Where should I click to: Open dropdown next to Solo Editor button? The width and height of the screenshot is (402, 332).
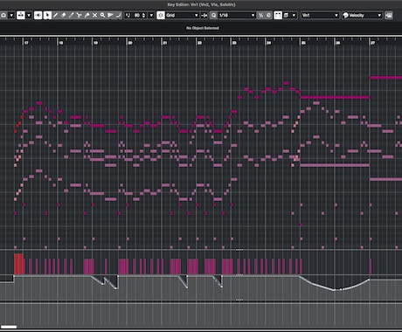tap(11, 15)
